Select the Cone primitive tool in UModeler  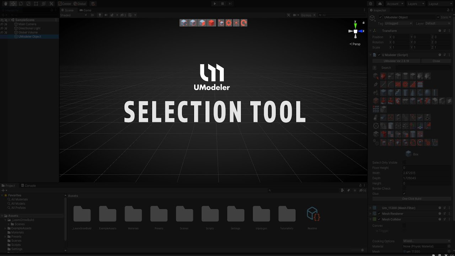(x=413, y=92)
